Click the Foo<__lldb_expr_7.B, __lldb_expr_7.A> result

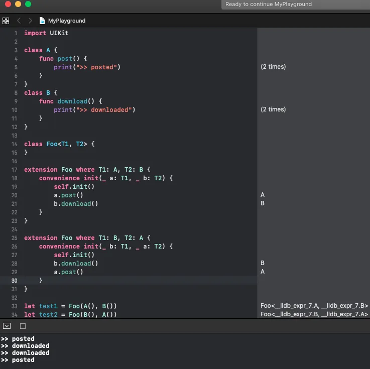[314, 314]
